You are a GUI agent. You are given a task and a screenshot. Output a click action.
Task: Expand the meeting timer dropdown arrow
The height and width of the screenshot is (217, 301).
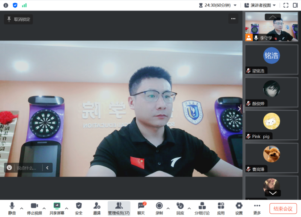click(x=235, y=5)
